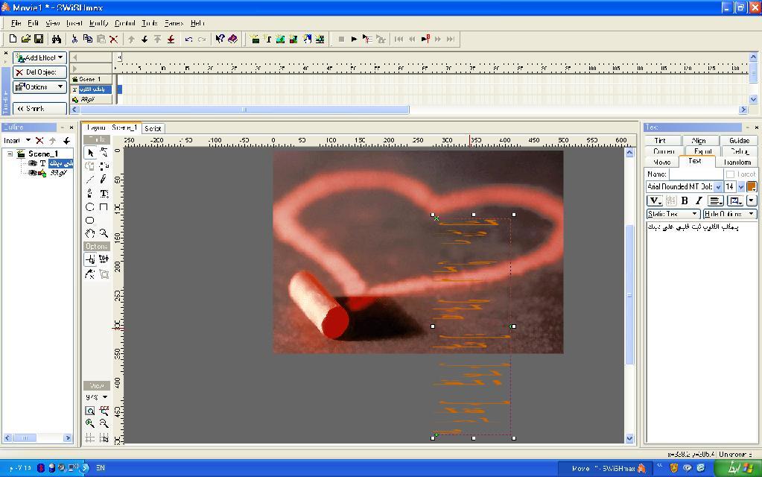Click the Save icon in the toolbar
This screenshot has height=477, width=762.
coord(39,39)
